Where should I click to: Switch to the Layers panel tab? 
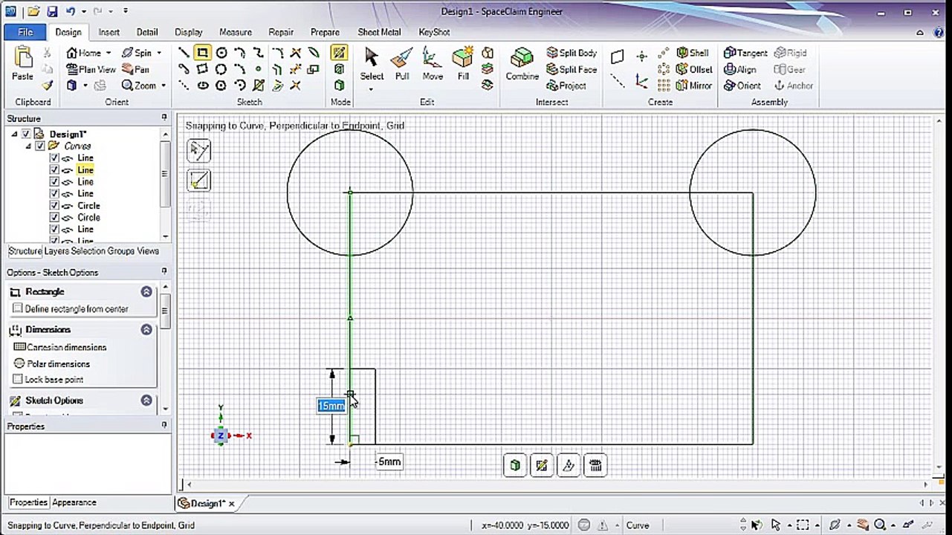[56, 251]
